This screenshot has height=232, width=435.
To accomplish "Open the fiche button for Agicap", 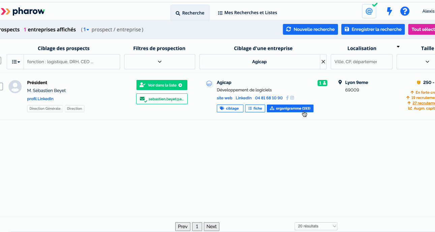I will 255,108.
